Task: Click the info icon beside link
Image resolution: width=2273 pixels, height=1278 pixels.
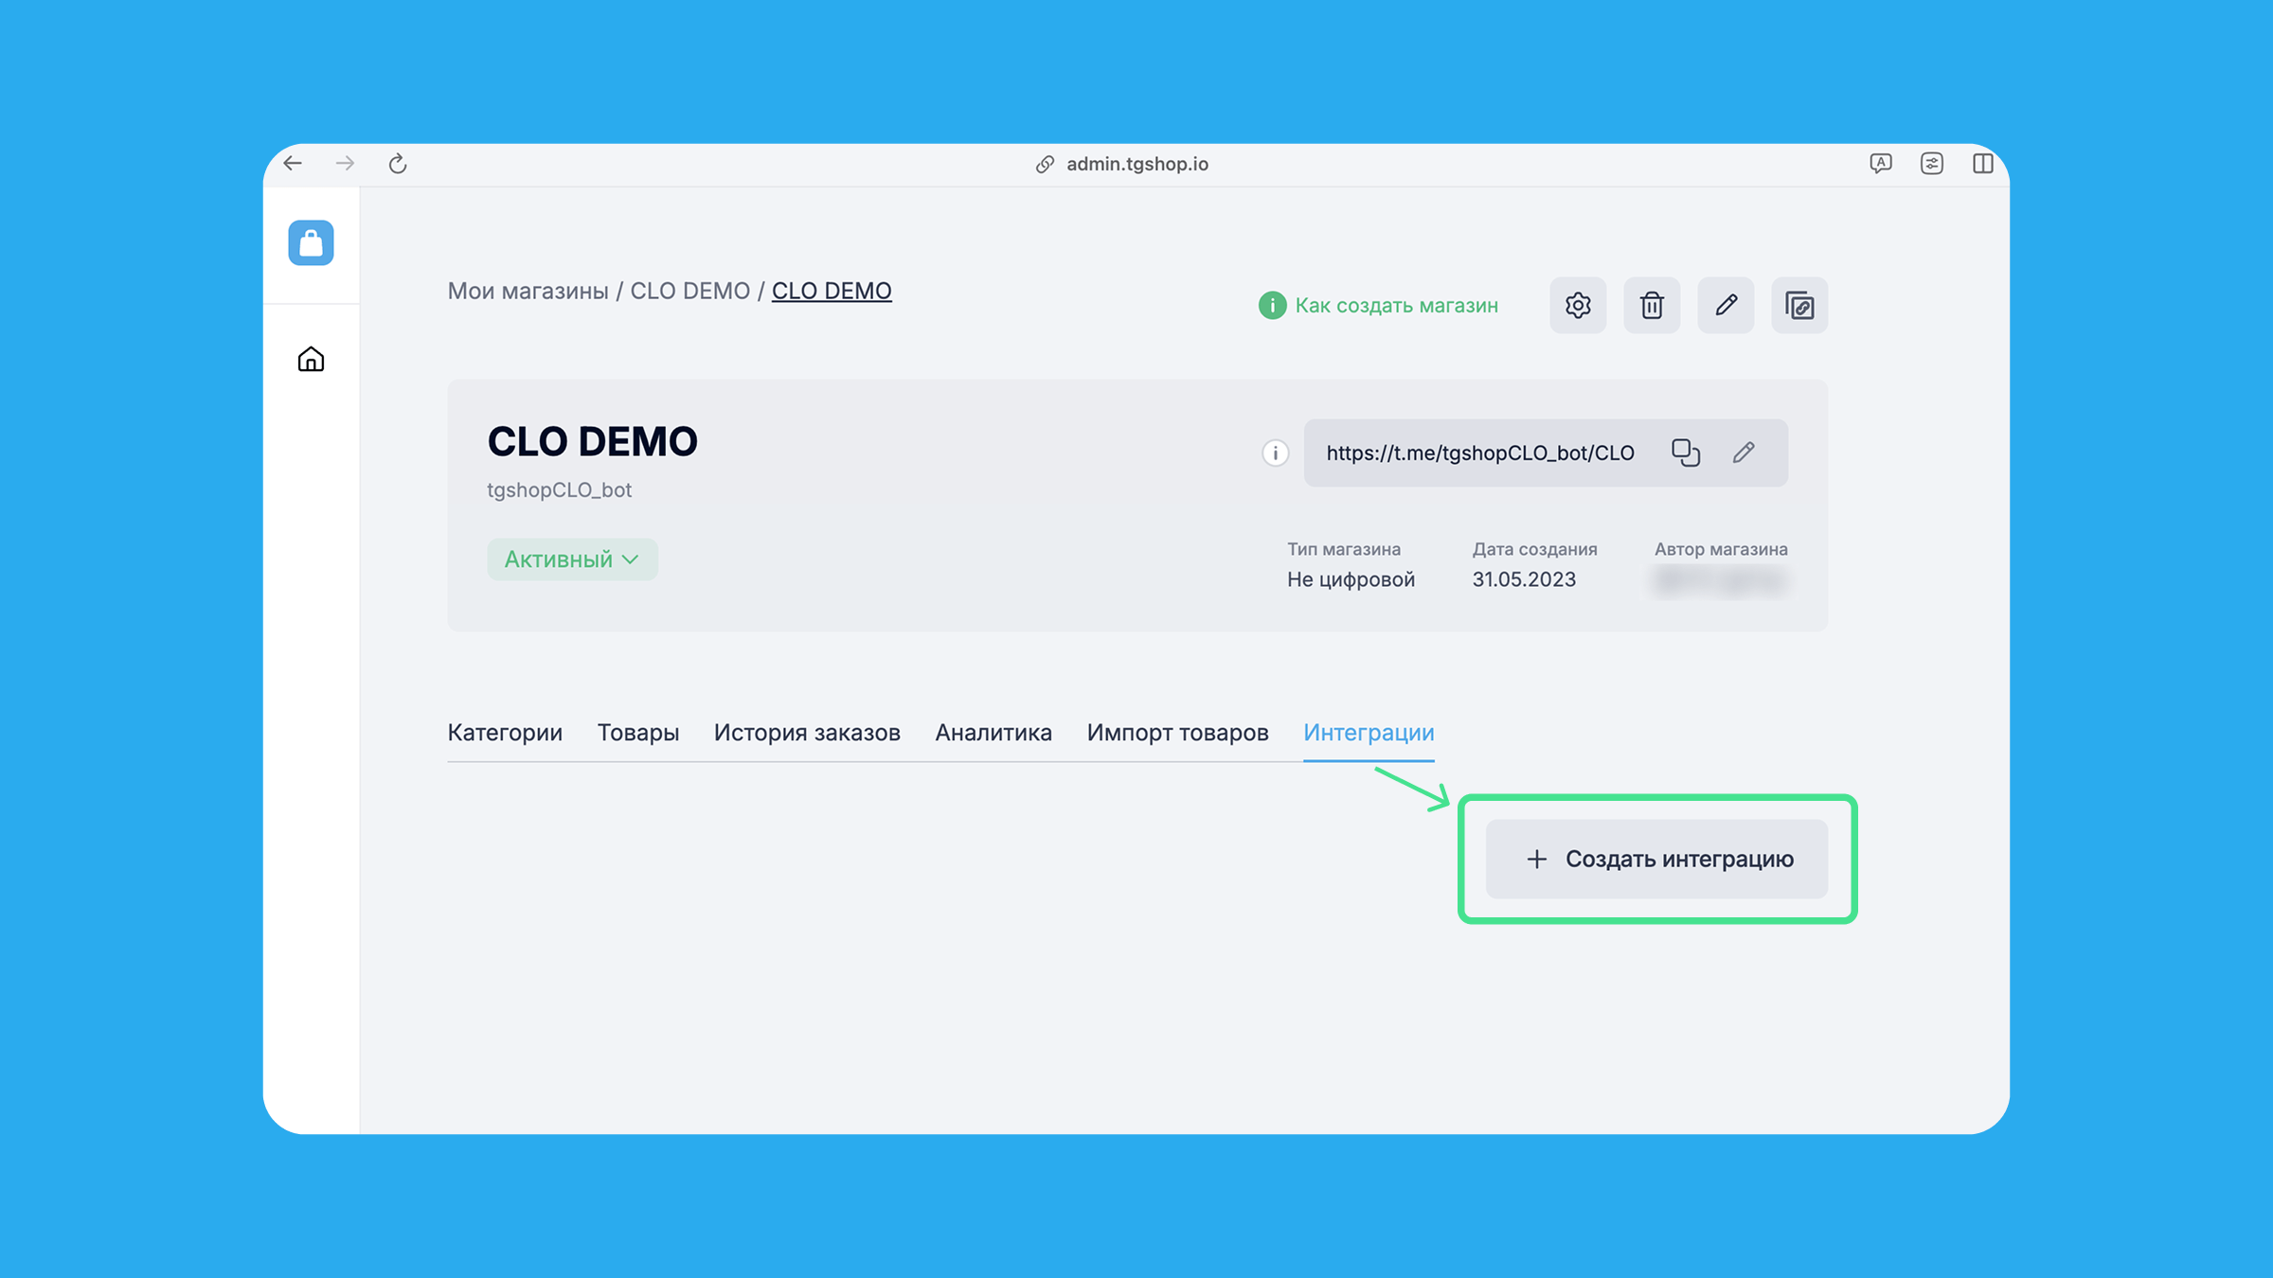Action: [1275, 453]
